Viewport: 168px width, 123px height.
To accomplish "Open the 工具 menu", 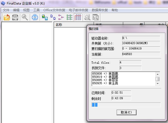I will pos(36,10).
